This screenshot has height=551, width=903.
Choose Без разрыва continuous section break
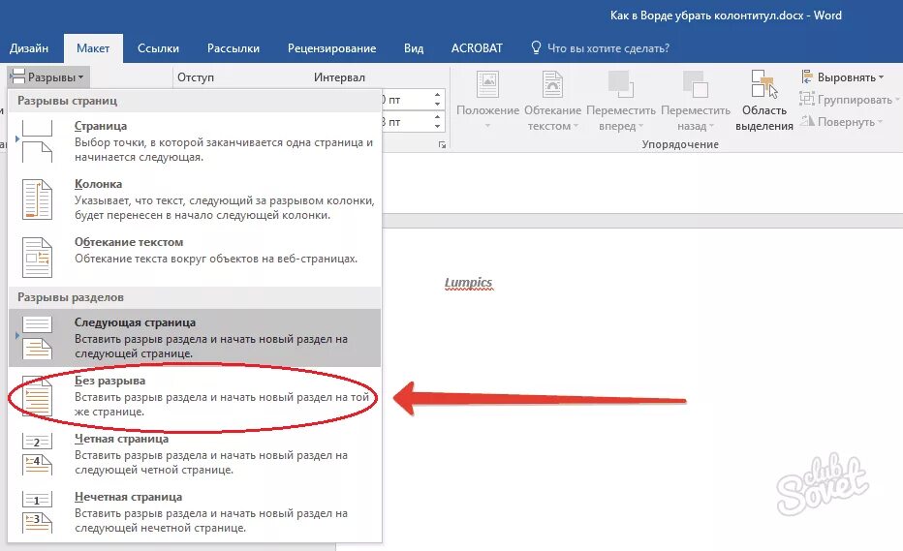point(195,396)
